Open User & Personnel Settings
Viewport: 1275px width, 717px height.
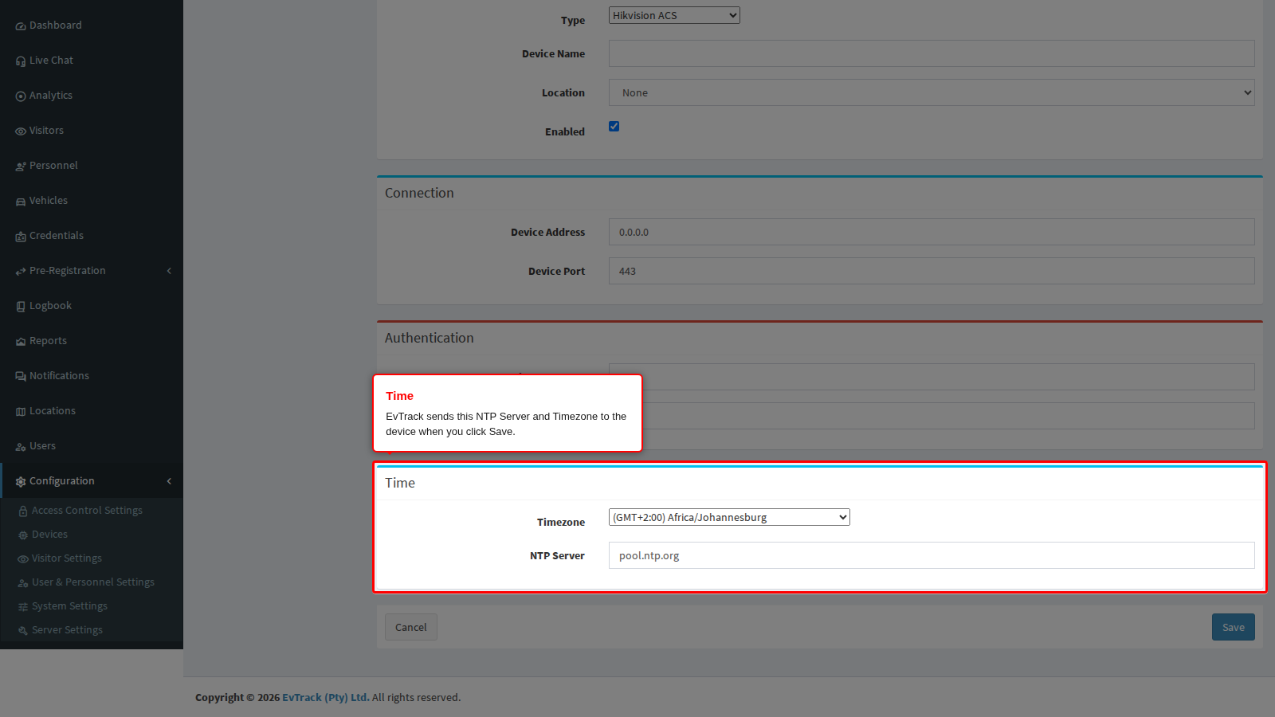[x=93, y=582]
